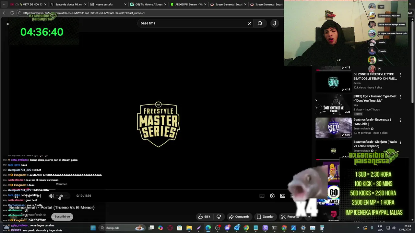The height and width of the screenshot is (233, 415).
Task: Click the taskbar Búsqueda search box
Action: (x=123, y=228)
